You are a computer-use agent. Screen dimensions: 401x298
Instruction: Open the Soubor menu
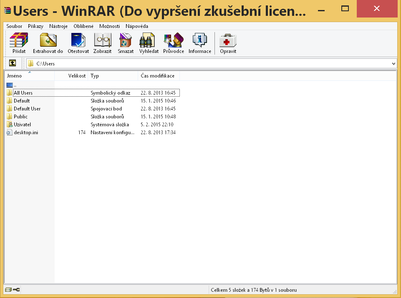point(14,26)
